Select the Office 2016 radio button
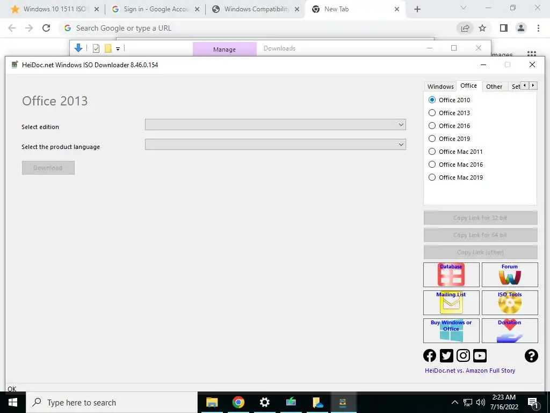The width and height of the screenshot is (550, 413). [432, 126]
